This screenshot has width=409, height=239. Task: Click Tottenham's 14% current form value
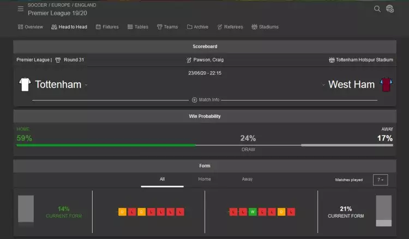(x=64, y=209)
